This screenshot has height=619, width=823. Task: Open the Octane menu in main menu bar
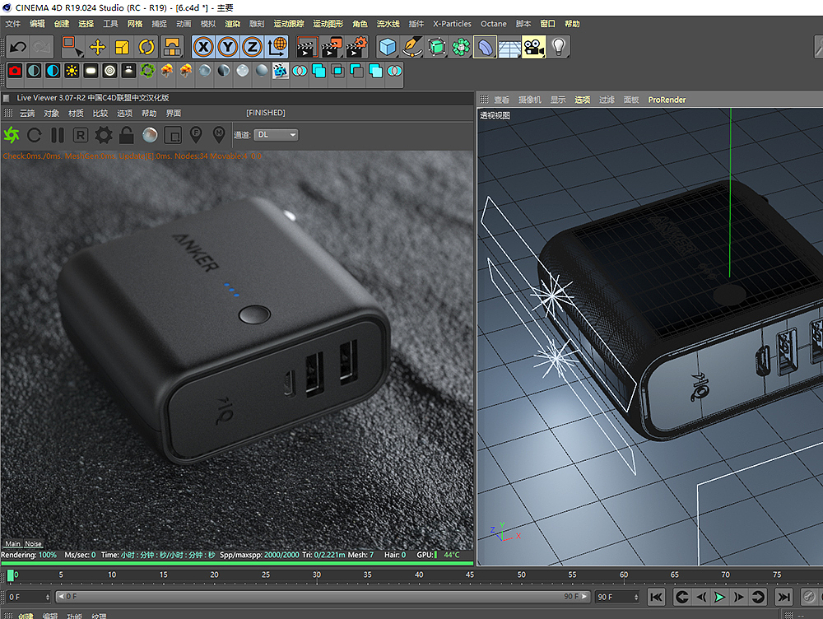(x=493, y=24)
